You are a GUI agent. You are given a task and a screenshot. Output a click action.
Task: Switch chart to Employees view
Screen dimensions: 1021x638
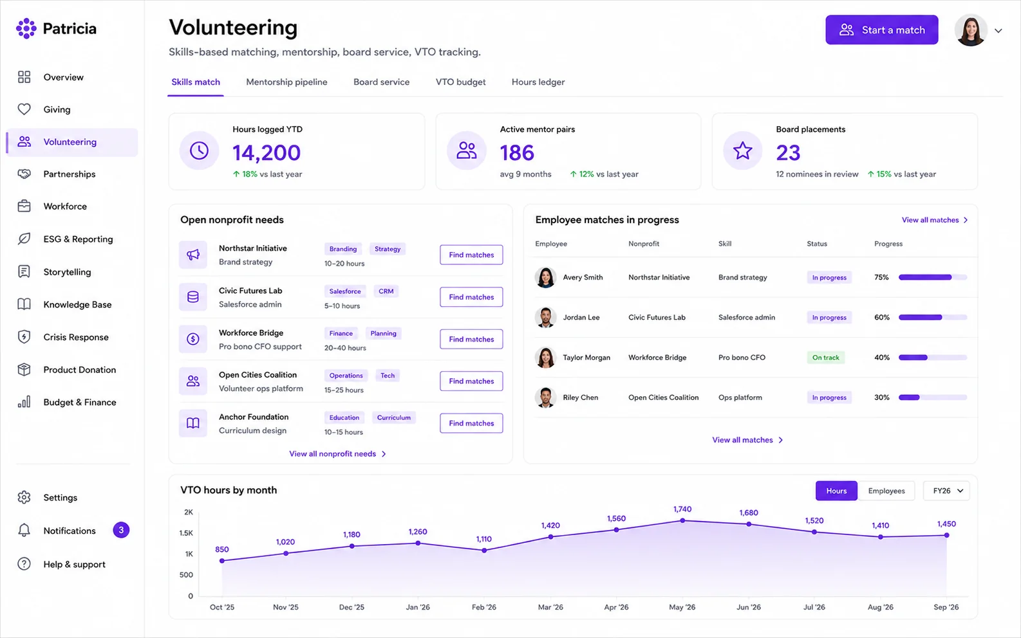point(886,491)
